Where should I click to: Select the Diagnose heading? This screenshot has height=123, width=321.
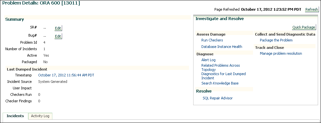click(205, 54)
